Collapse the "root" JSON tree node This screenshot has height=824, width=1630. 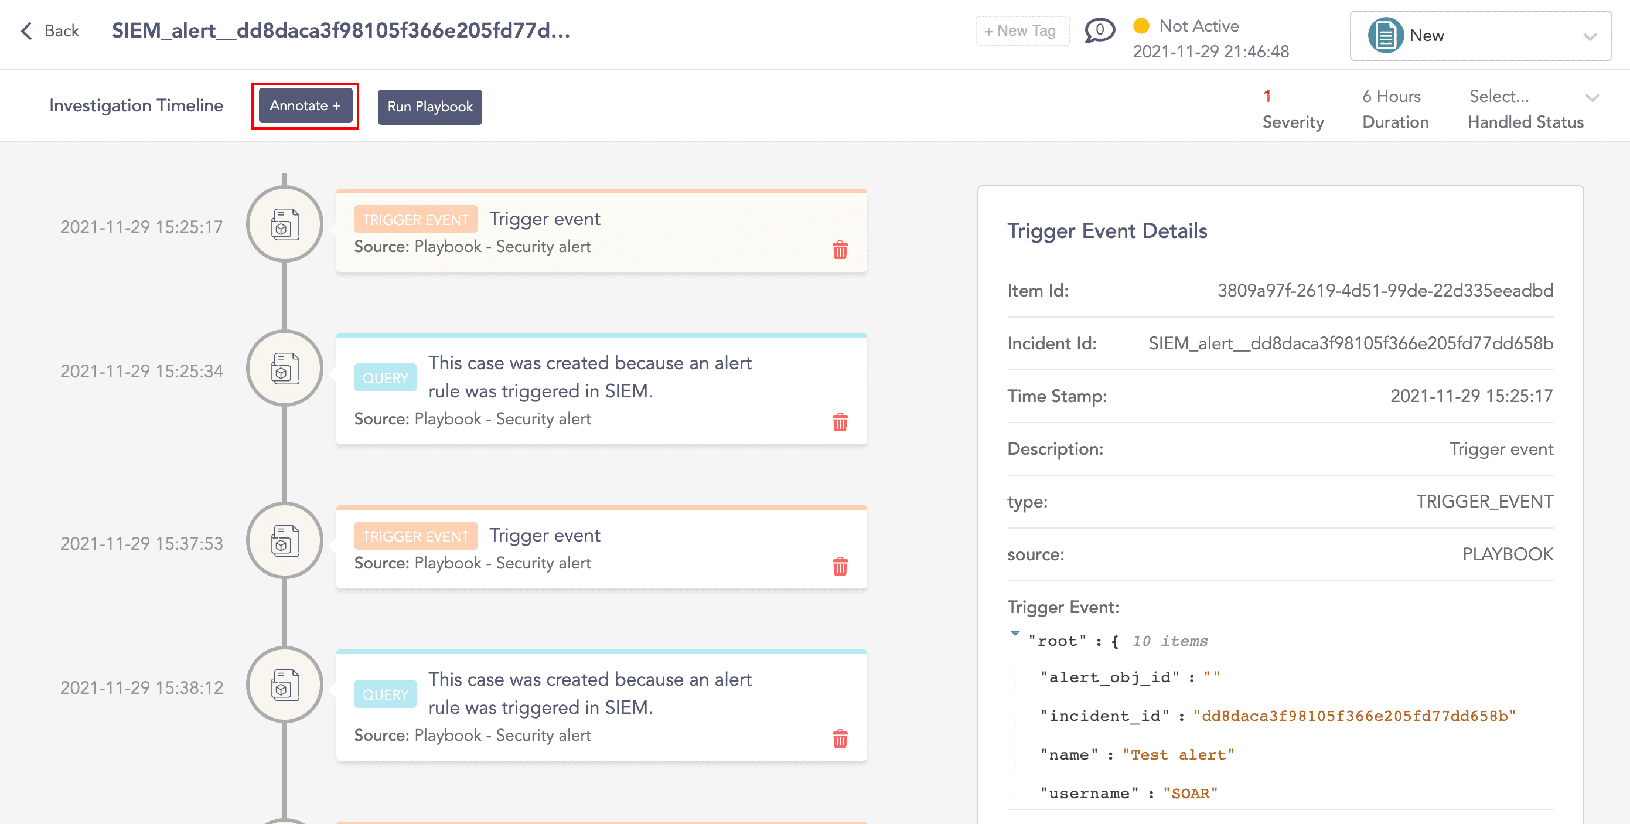tap(1015, 634)
